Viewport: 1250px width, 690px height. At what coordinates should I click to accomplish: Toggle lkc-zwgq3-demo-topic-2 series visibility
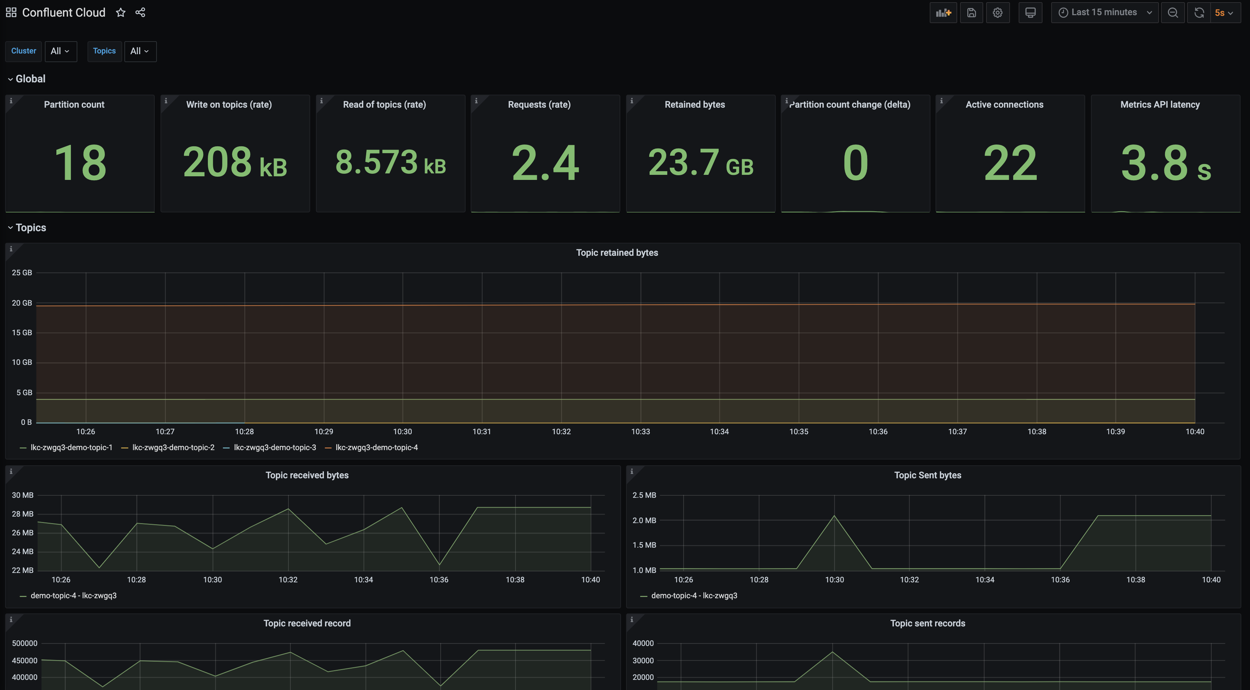173,448
